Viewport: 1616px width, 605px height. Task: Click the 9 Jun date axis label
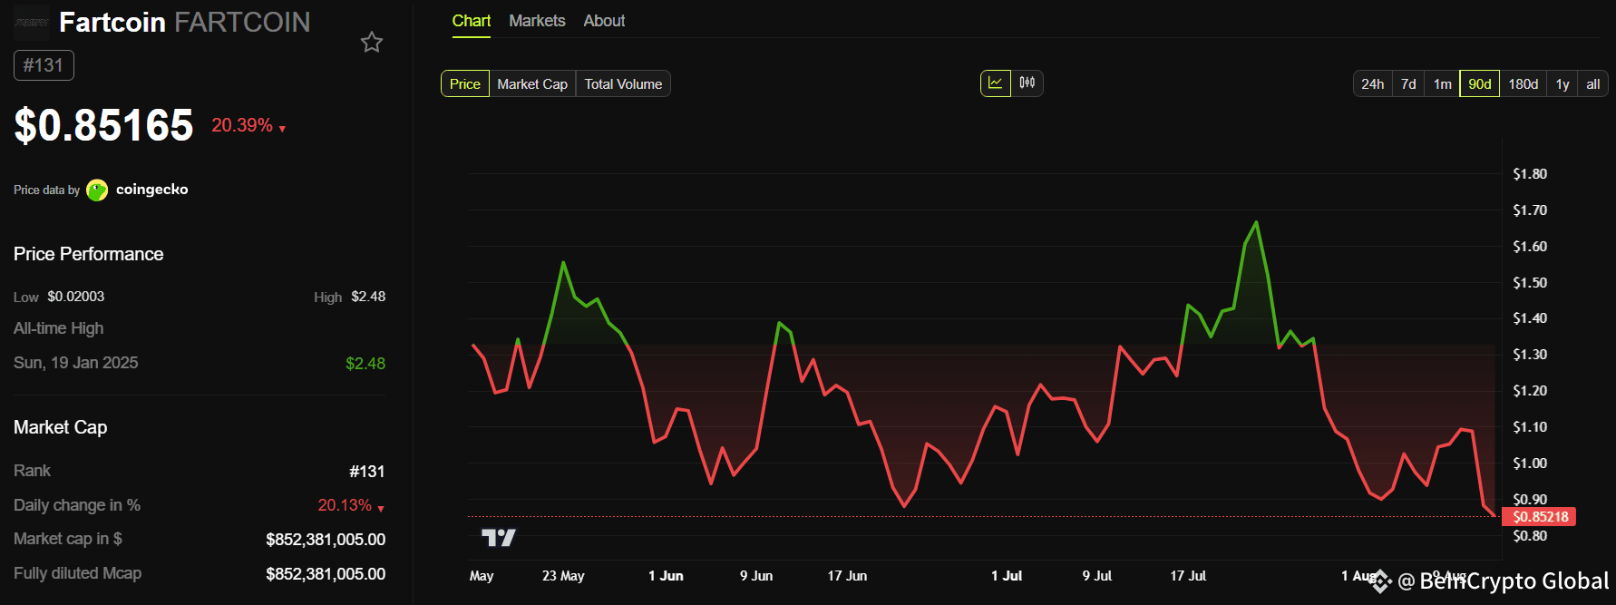click(756, 576)
